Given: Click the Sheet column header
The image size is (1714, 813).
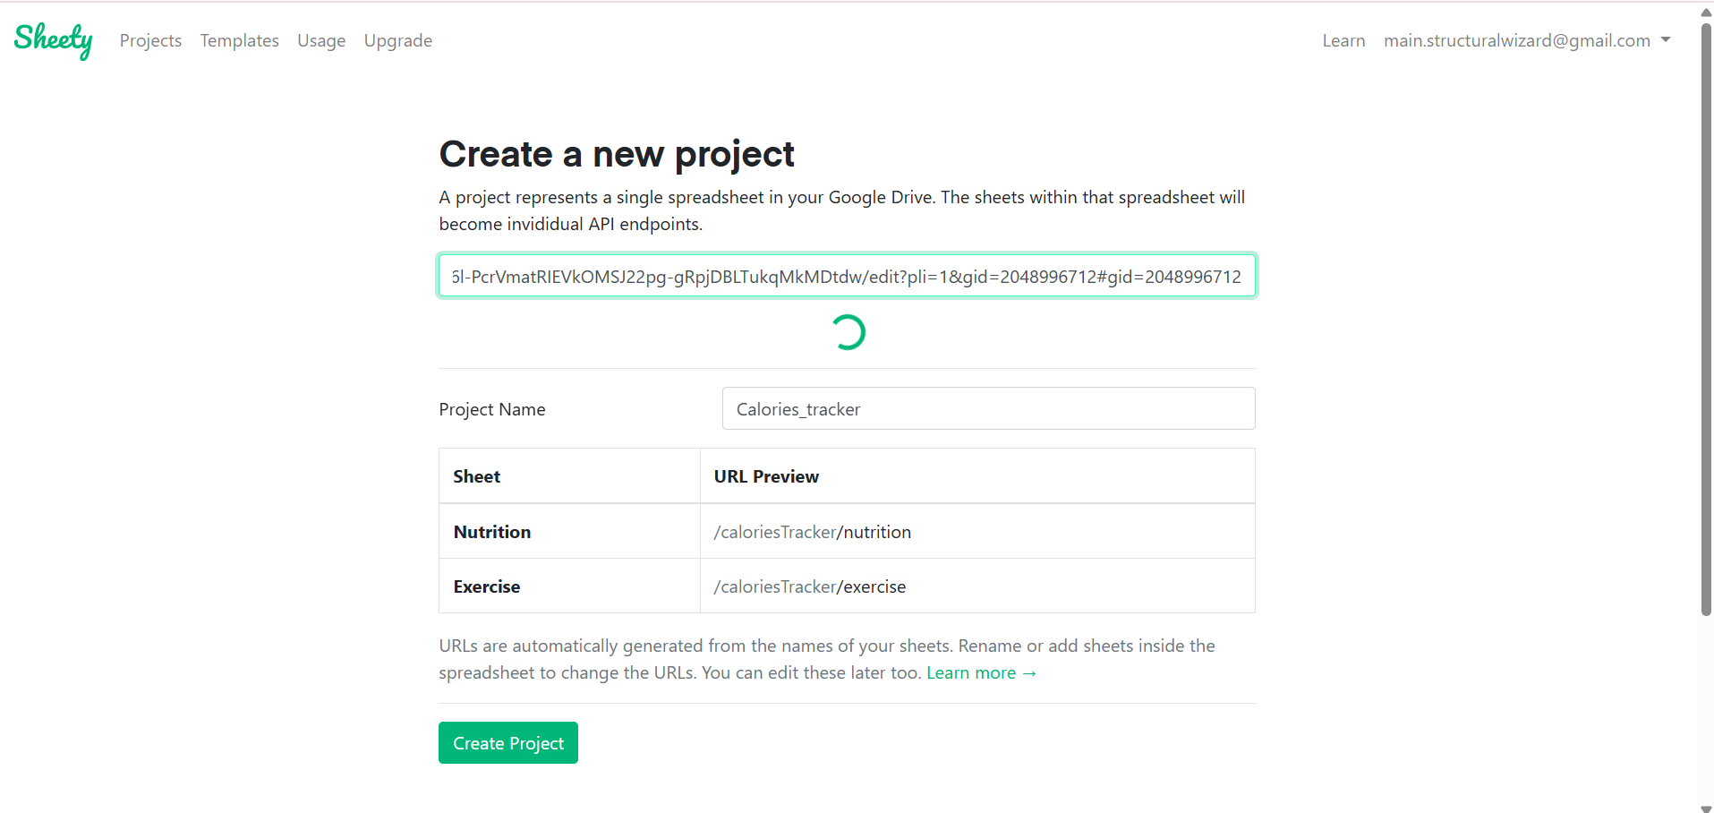Looking at the screenshot, I should [x=569, y=476].
